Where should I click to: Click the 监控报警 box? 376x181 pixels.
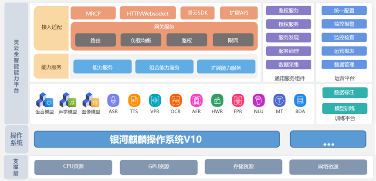point(344,24)
